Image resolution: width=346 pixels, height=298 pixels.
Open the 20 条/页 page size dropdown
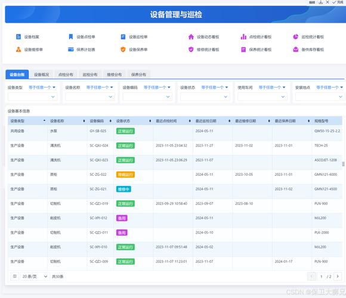point(35,276)
